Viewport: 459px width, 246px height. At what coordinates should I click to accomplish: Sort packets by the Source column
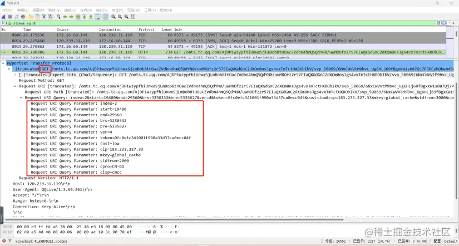coord(77,29)
